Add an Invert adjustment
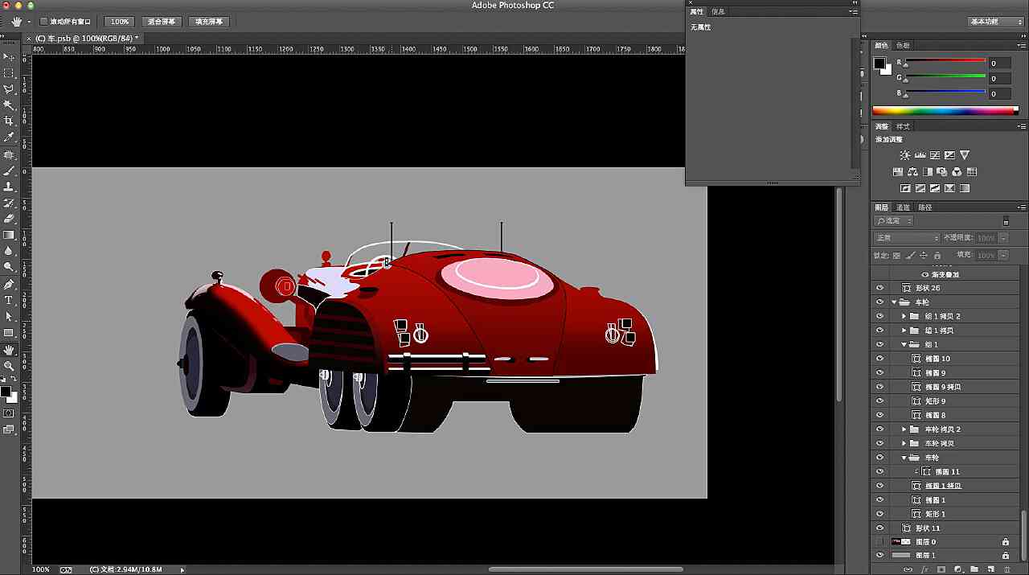 pos(905,189)
